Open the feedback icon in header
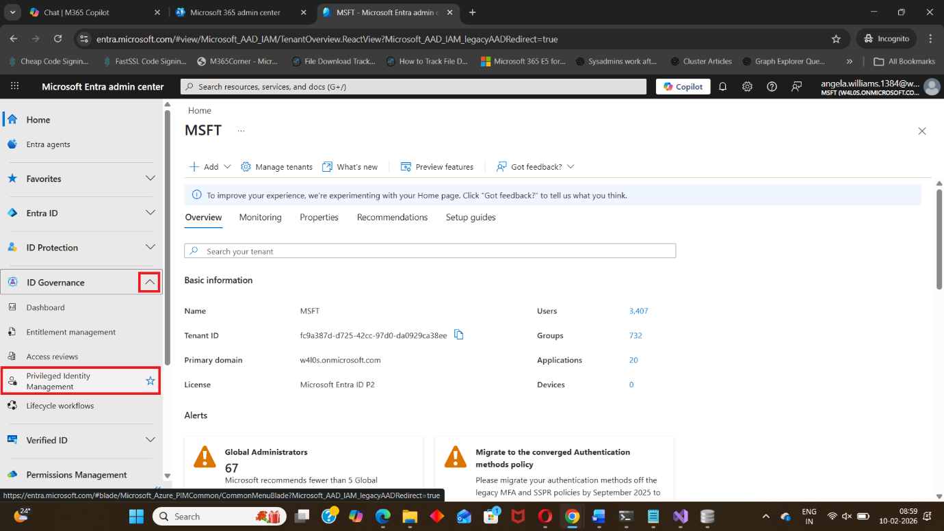The height and width of the screenshot is (531, 944). 796,87
